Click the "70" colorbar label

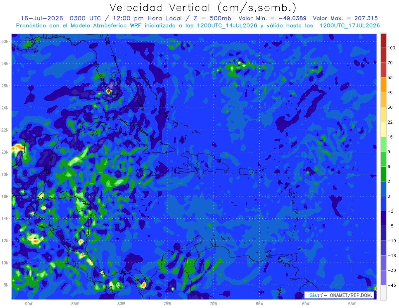click(x=390, y=63)
